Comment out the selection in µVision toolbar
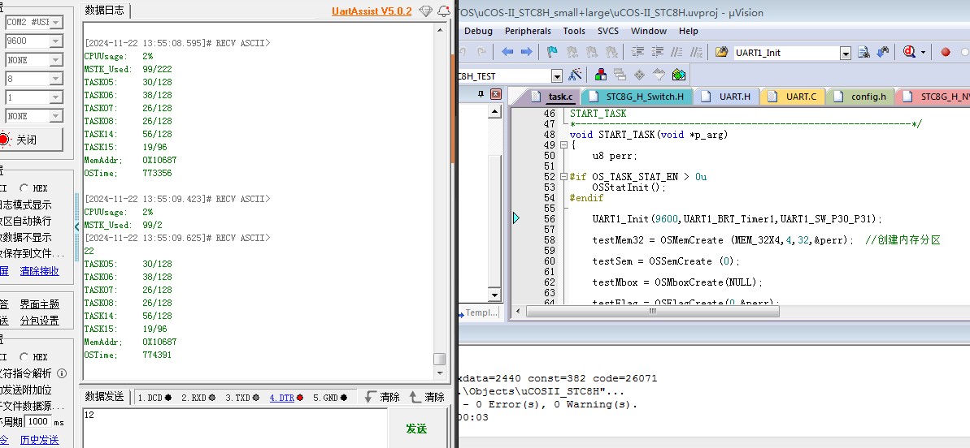 pos(676,53)
